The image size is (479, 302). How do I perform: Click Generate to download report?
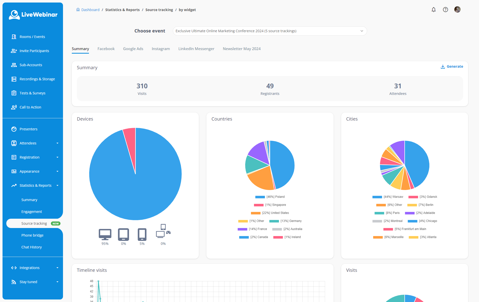click(x=452, y=66)
